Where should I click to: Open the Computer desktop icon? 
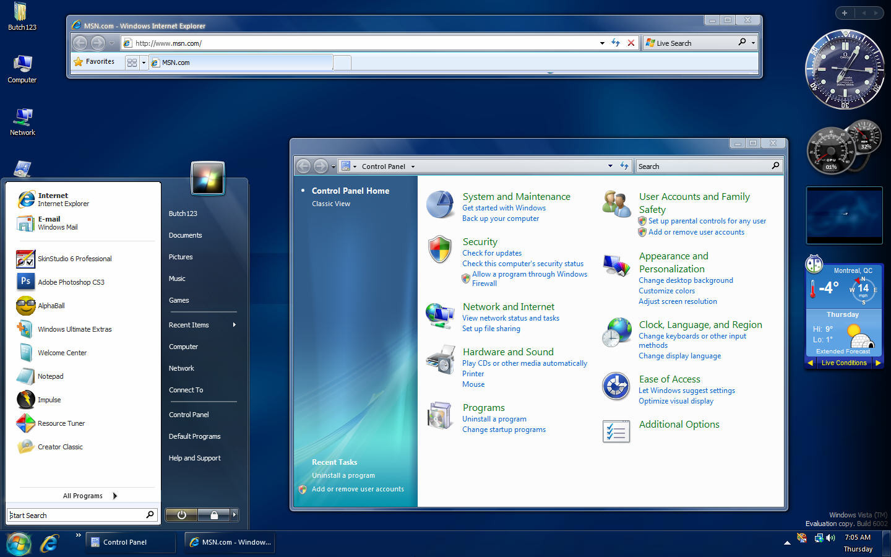click(x=22, y=69)
